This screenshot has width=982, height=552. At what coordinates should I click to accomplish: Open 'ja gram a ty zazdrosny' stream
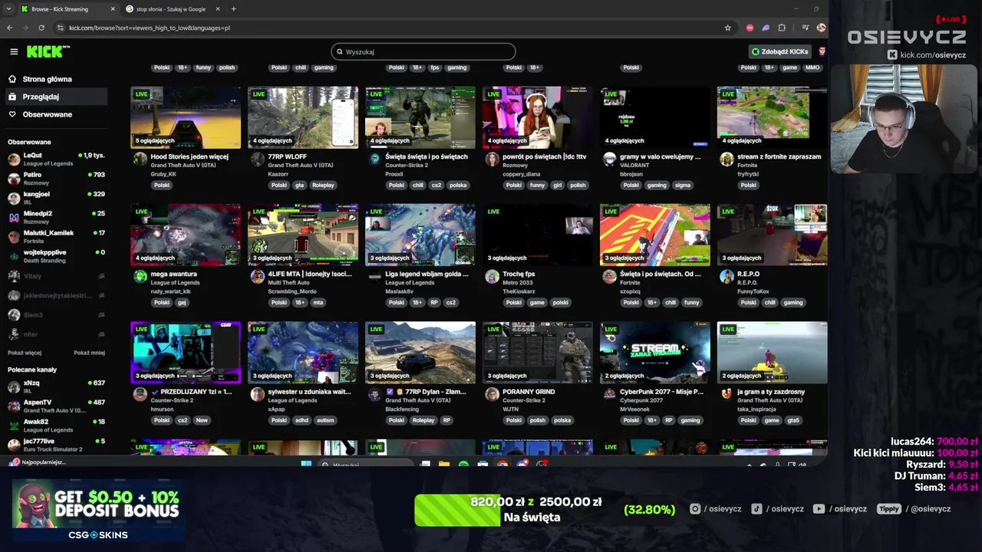tap(771, 392)
